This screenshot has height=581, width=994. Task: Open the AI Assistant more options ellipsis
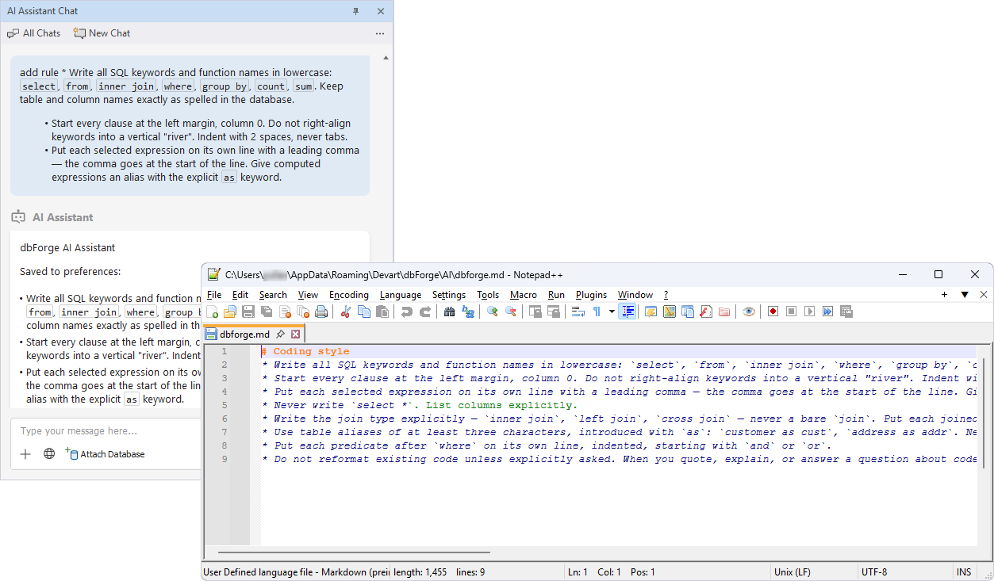click(380, 33)
